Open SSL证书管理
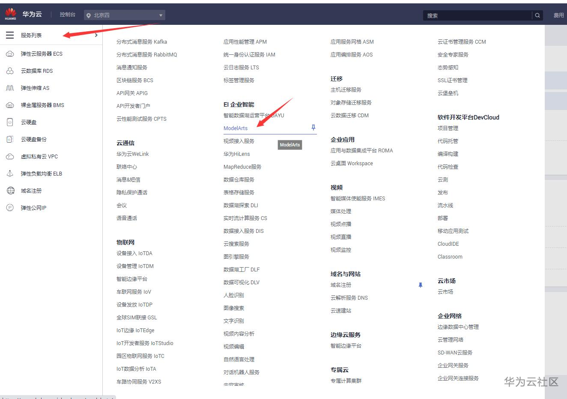 coord(453,80)
